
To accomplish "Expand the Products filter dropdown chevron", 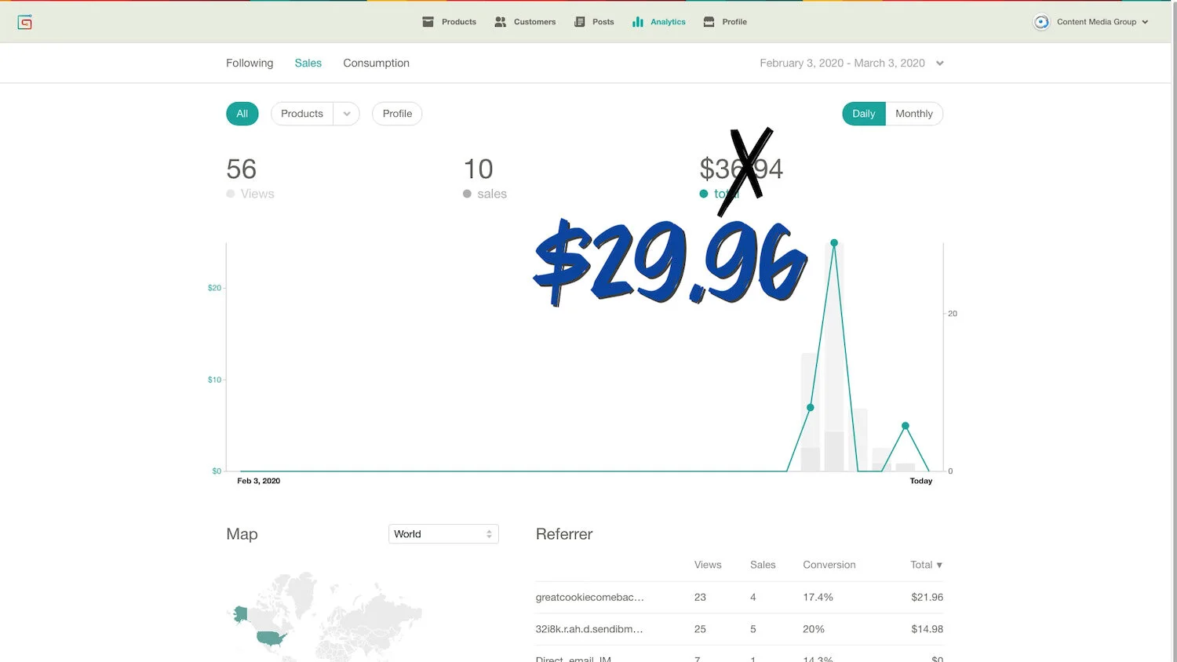I will click(347, 113).
